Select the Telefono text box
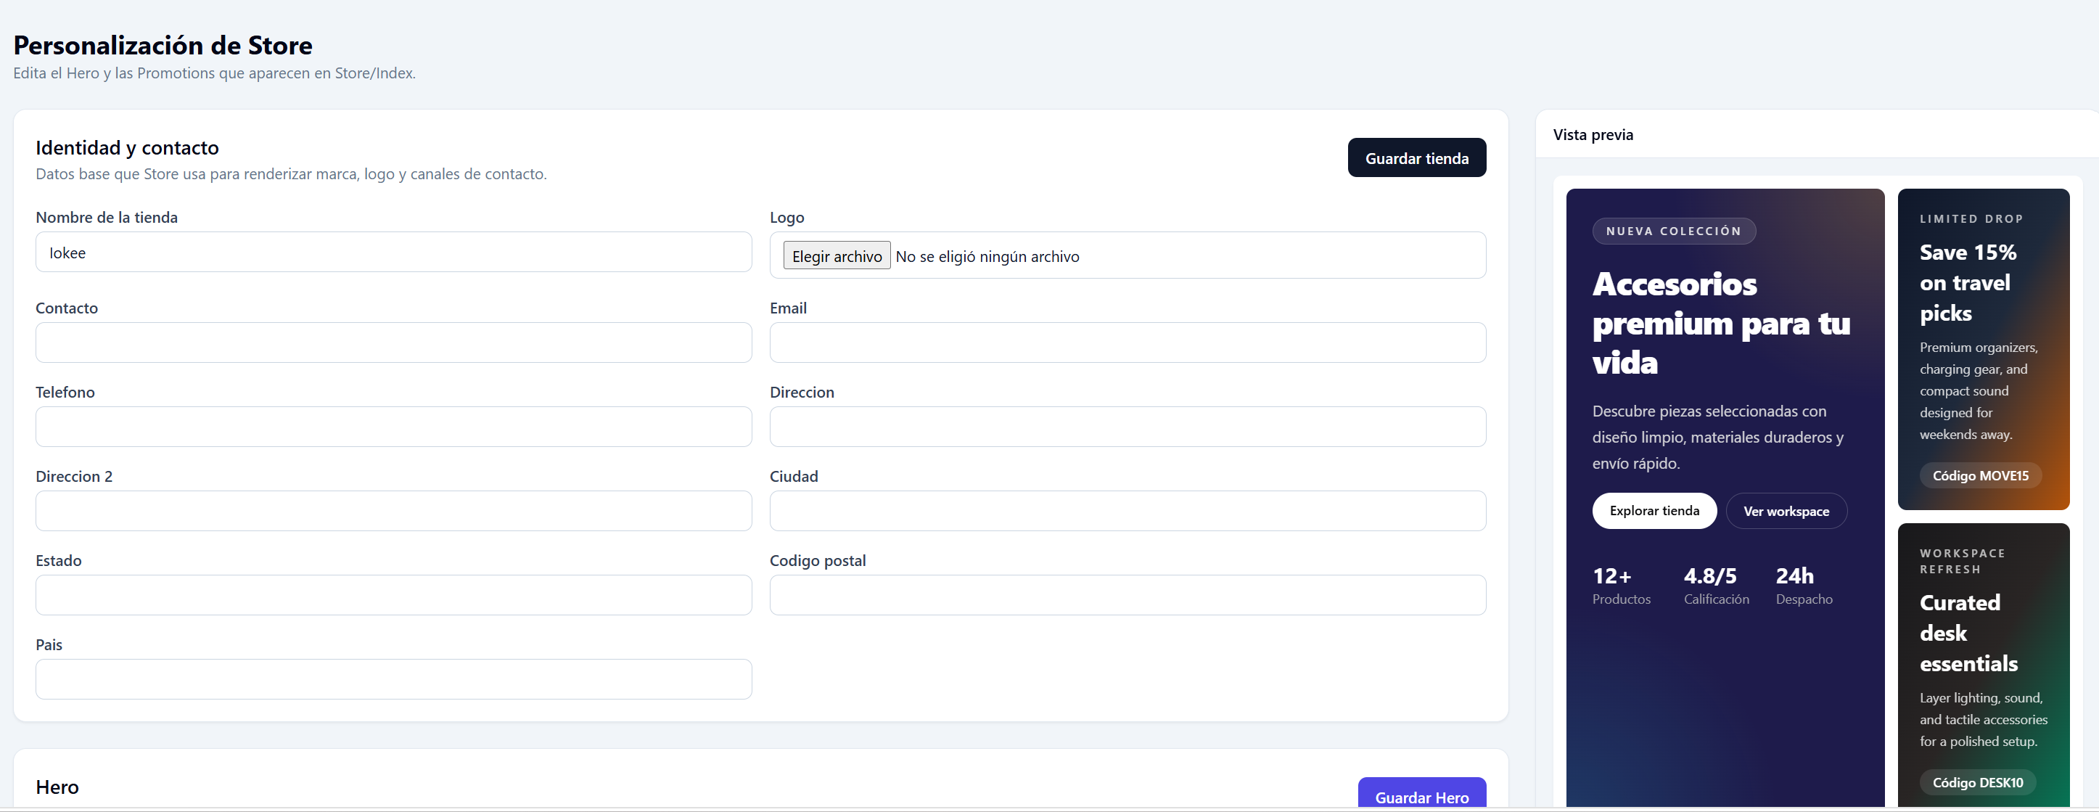 click(393, 427)
